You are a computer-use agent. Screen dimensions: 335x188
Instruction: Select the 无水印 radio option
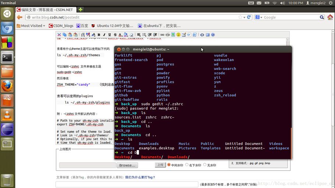tap(205, 165)
